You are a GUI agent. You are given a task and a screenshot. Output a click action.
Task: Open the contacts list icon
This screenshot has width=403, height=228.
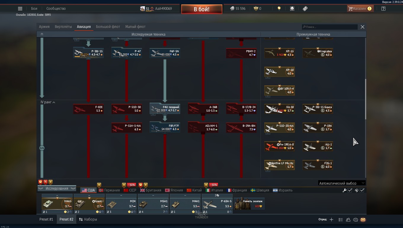point(348,220)
